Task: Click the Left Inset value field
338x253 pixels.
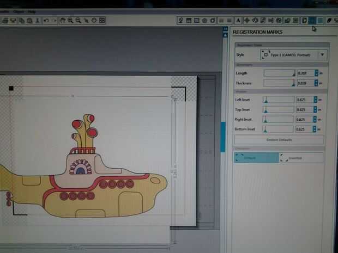Action: coord(305,100)
